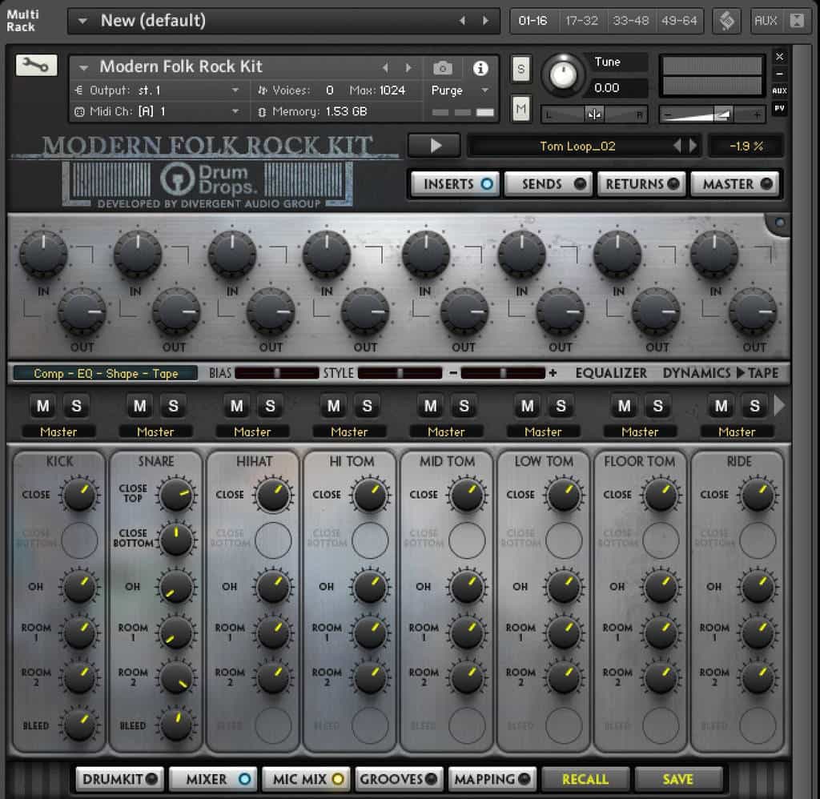This screenshot has width=820, height=799.
Task: Open the Output st. 1 dropdown
Action: [235, 90]
